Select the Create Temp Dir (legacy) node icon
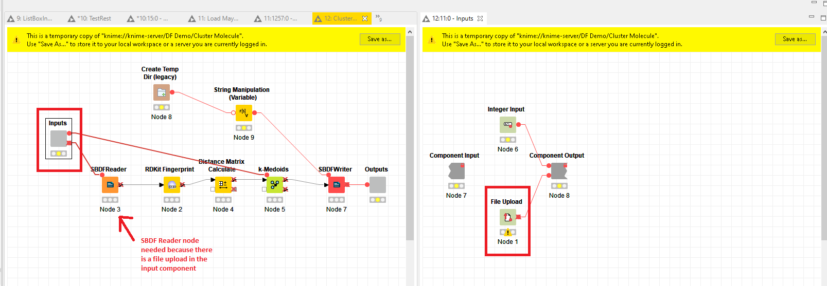 [x=162, y=92]
